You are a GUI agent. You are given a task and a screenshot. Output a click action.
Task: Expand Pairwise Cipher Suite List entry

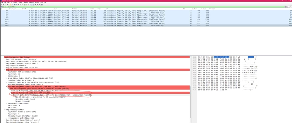(7, 82)
